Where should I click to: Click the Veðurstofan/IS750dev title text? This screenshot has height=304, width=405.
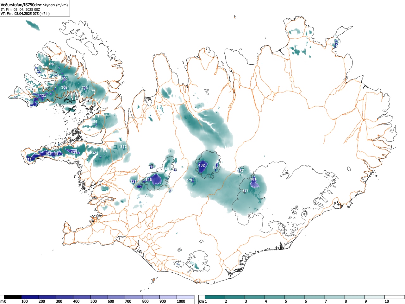click(21, 5)
